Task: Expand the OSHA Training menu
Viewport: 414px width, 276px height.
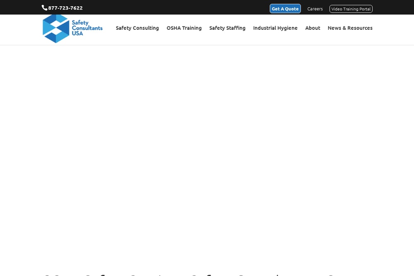Action: (x=184, y=28)
